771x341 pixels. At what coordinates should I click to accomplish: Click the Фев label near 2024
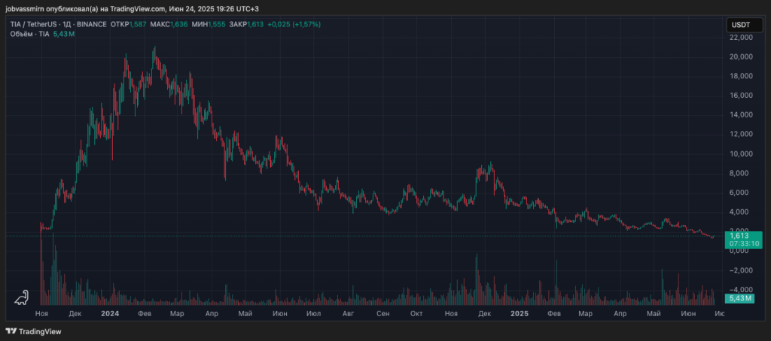[144, 312]
